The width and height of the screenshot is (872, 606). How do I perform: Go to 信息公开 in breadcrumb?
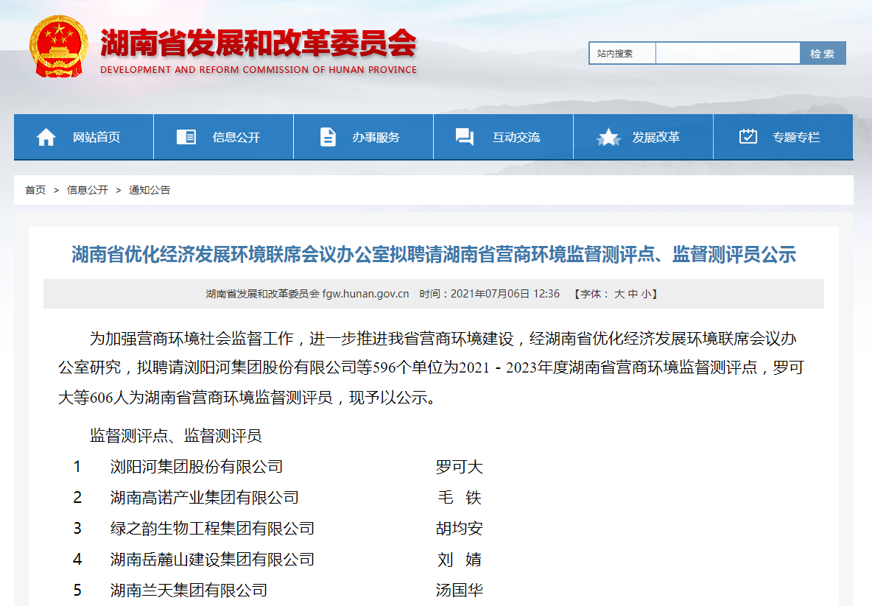coord(88,190)
